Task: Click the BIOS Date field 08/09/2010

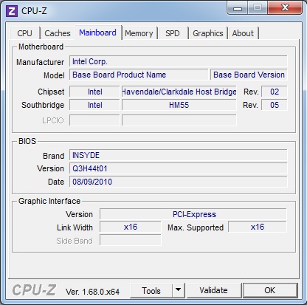Action: (x=179, y=182)
